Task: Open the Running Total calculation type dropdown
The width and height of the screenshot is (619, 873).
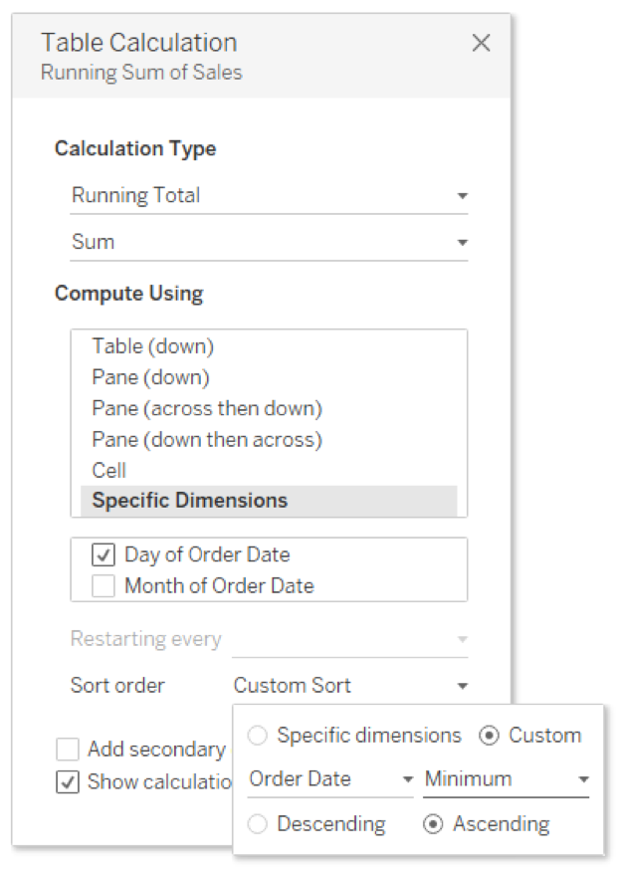Action: click(269, 196)
